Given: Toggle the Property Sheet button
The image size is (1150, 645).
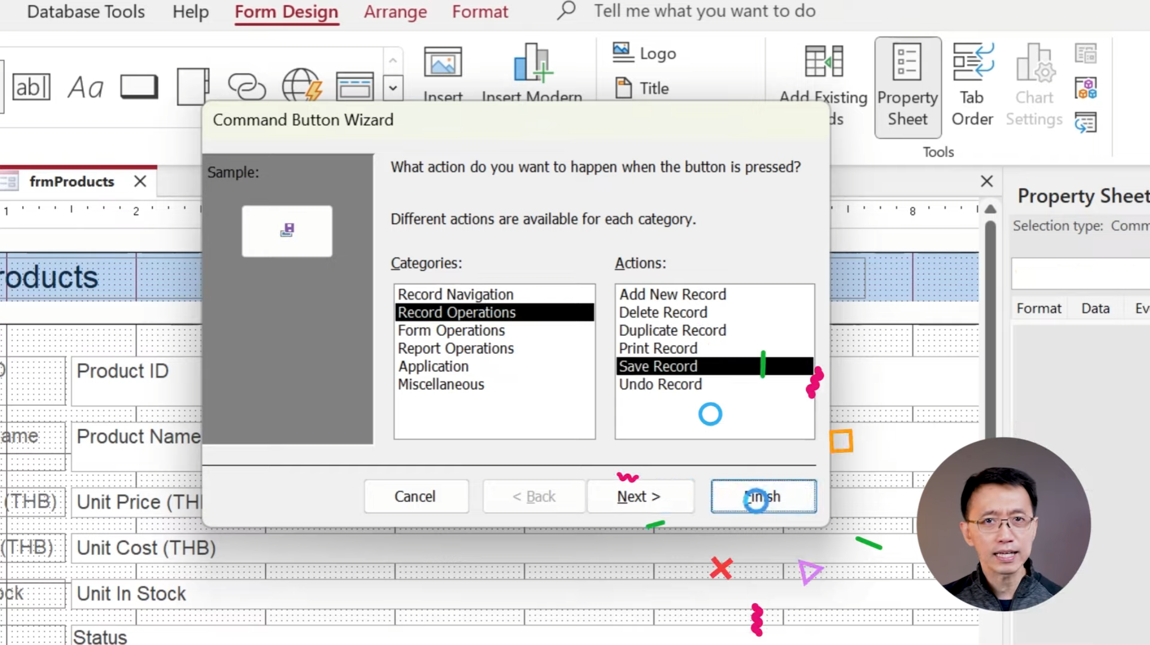Looking at the screenshot, I should coord(907,87).
